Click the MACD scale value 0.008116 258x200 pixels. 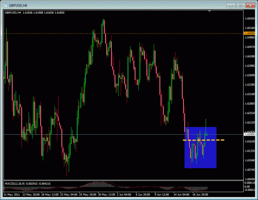[250, 183]
